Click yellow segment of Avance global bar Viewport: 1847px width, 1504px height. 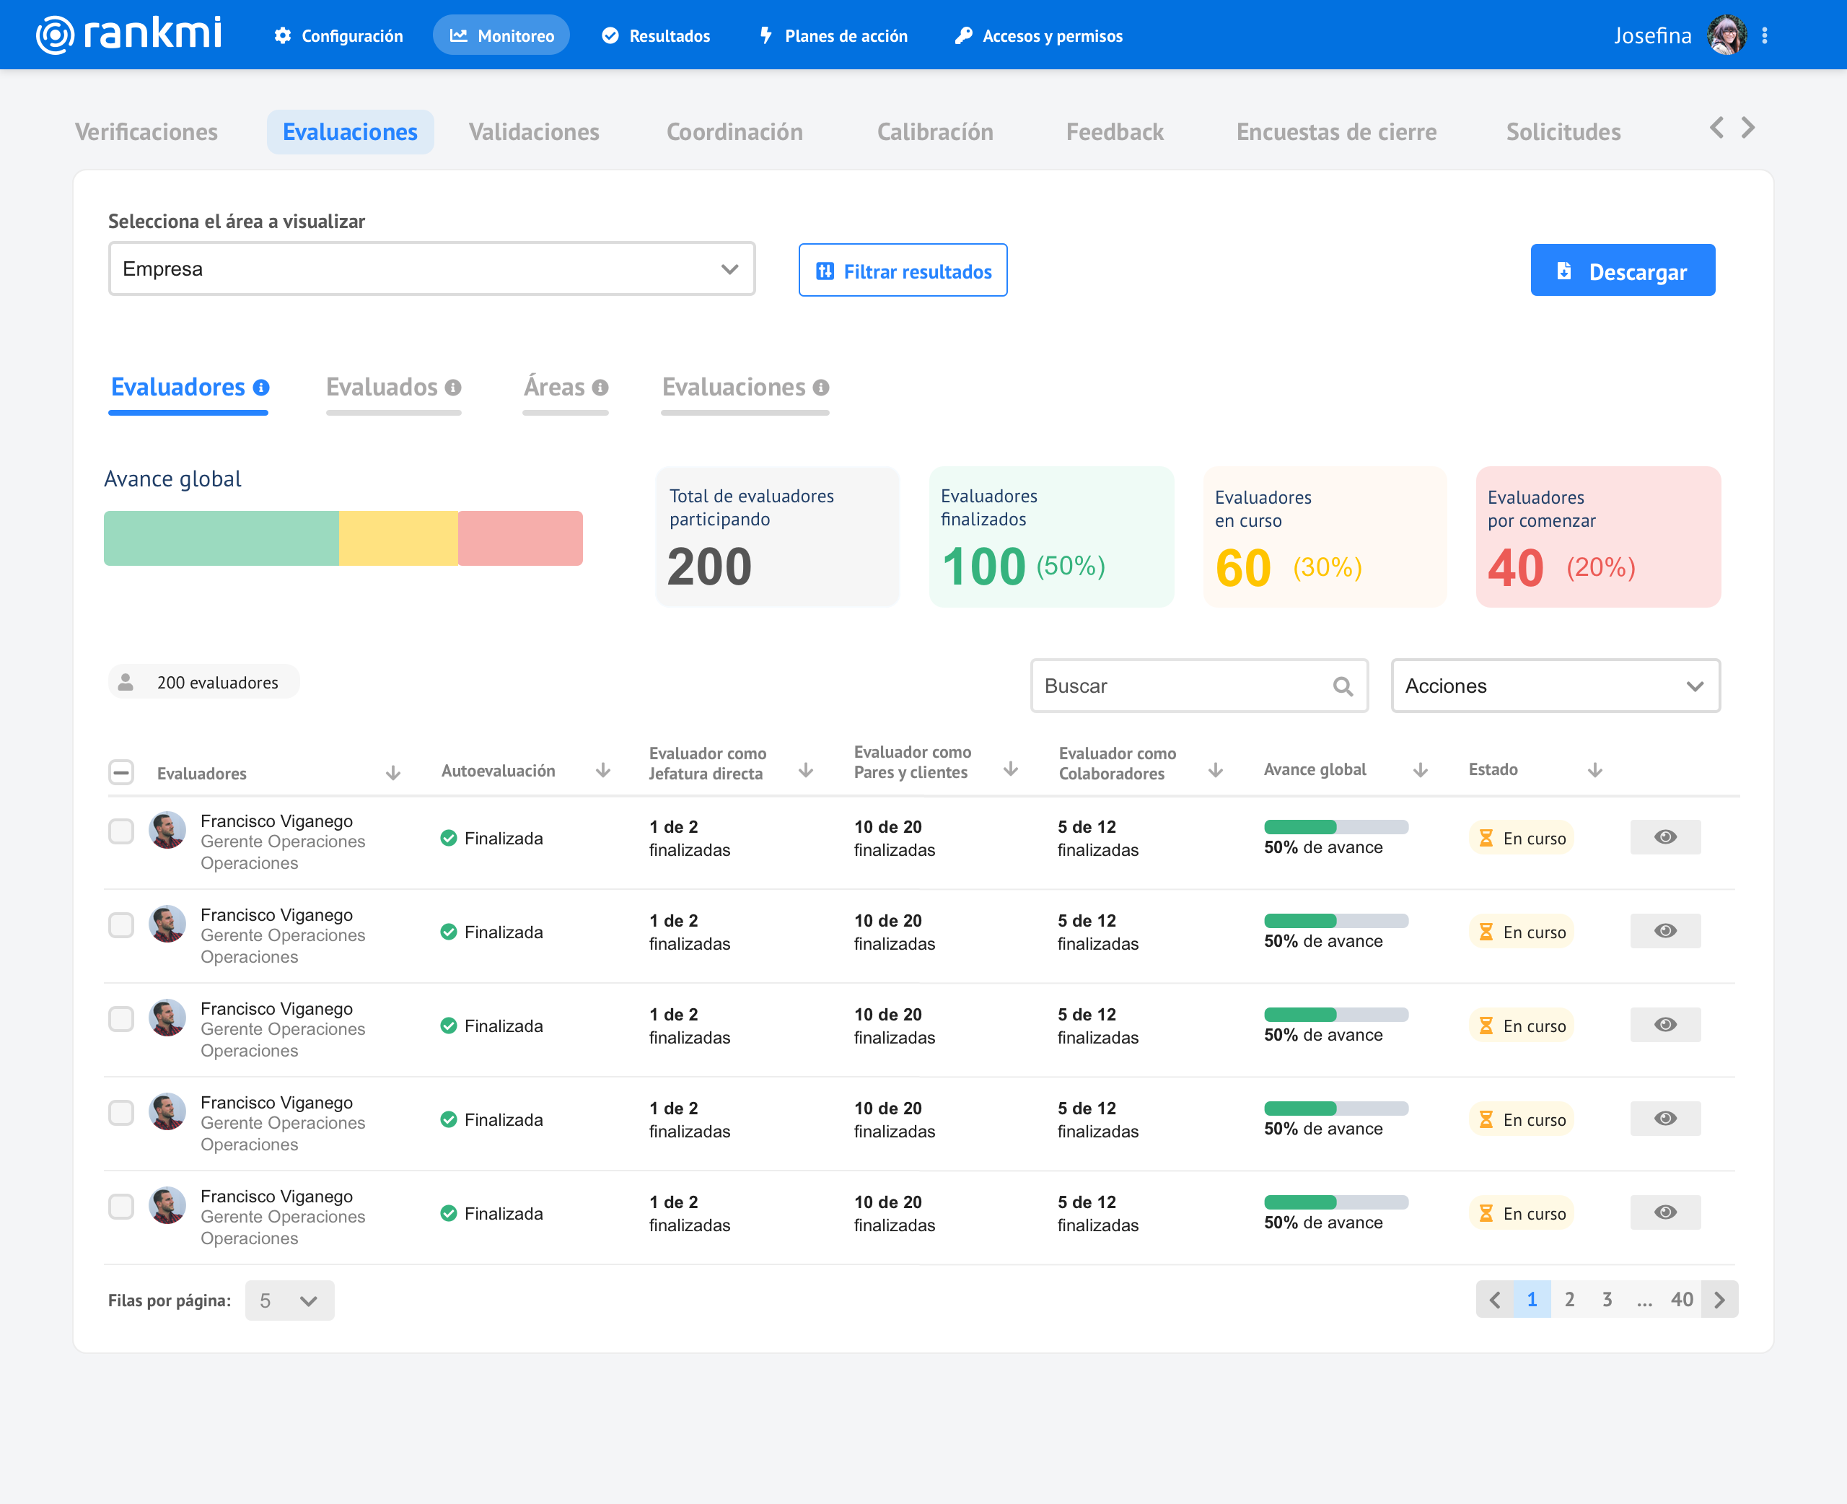click(398, 538)
